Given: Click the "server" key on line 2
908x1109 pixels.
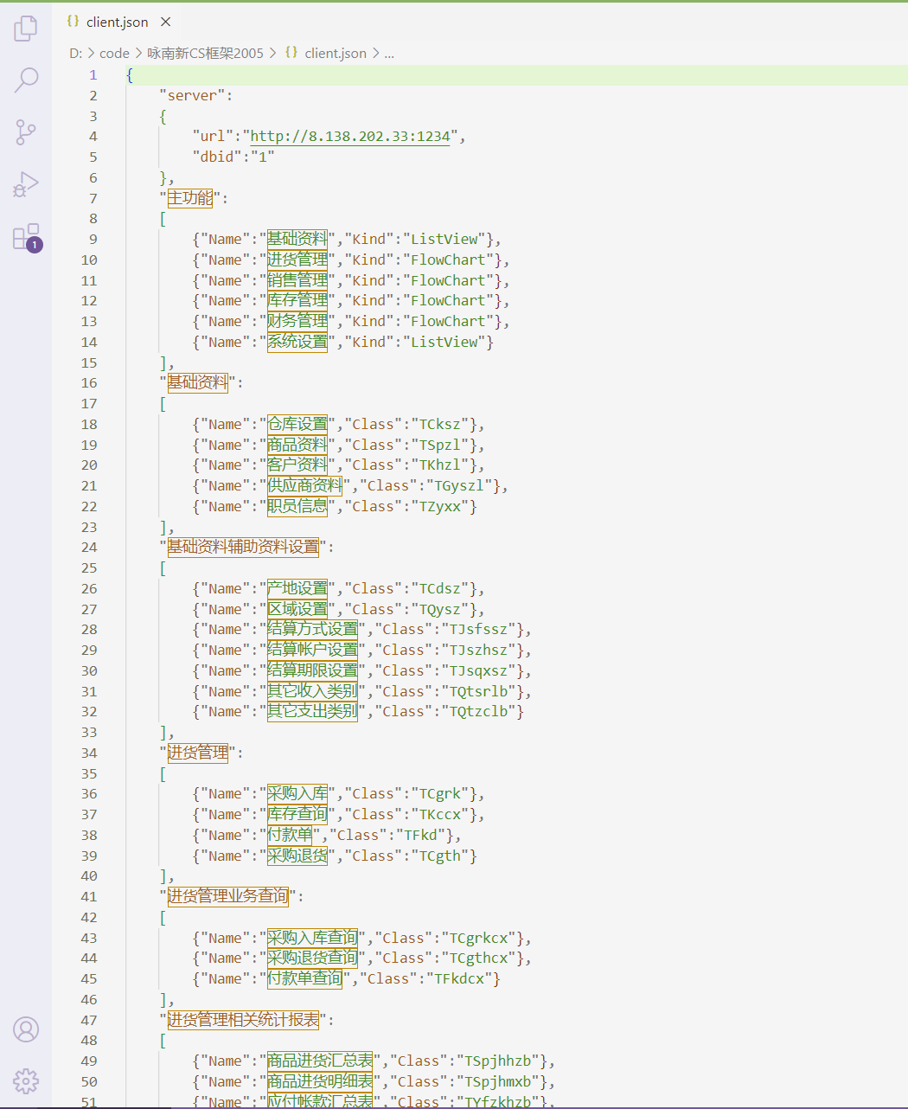Looking at the screenshot, I should tap(192, 95).
